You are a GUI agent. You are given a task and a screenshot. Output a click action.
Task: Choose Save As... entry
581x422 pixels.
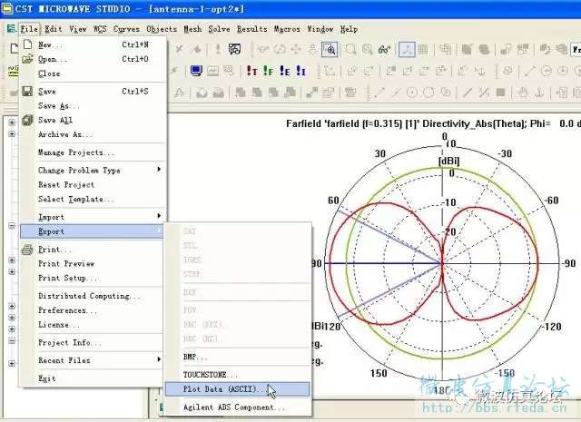[x=93, y=105]
